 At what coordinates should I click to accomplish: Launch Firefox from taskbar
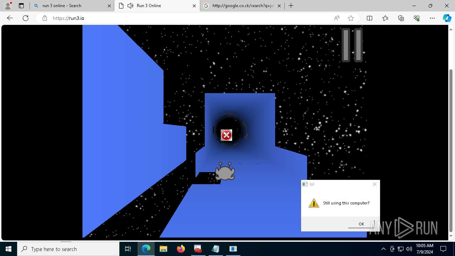tap(181, 249)
